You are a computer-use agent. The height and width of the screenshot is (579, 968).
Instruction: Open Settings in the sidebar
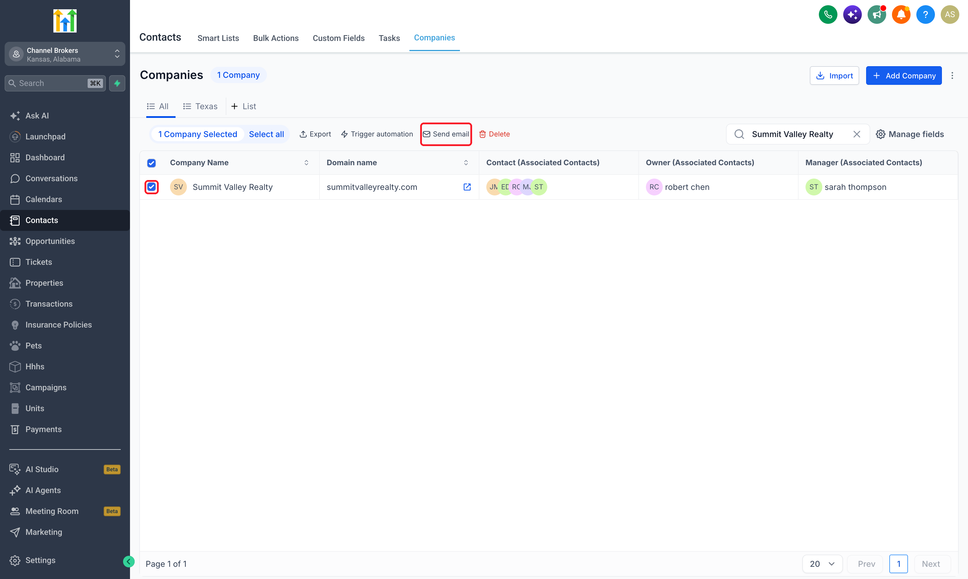coord(65,560)
